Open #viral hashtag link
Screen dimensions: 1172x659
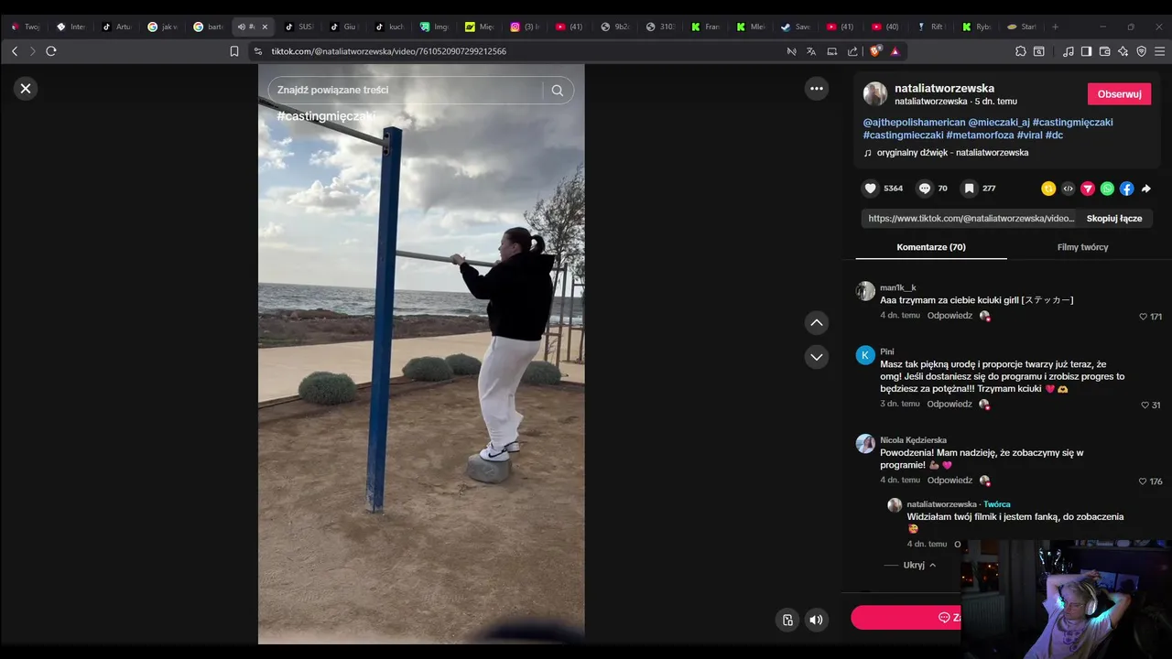1029,135
